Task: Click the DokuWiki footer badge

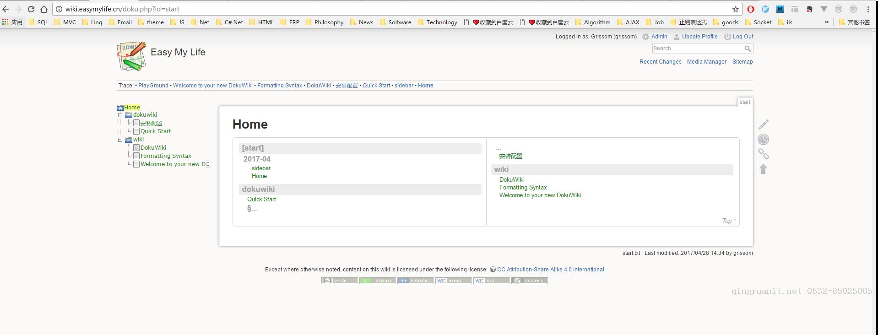Action: (x=530, y=281)
